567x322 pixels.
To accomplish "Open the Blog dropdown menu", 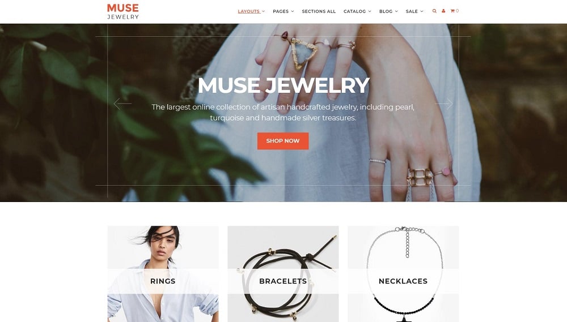I will (x=388, y=11).
